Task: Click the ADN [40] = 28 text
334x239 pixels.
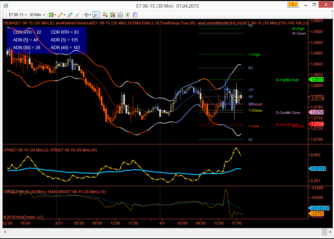Action: 27,47
